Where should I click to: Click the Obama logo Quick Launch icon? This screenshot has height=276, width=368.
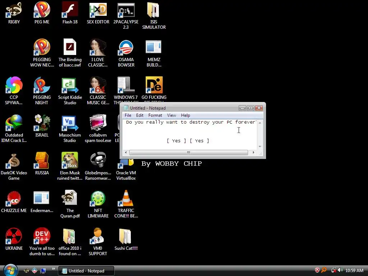click(34, 271)
